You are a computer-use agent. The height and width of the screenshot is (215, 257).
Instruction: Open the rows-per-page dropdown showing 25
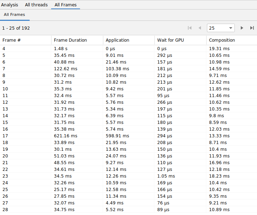221,28
